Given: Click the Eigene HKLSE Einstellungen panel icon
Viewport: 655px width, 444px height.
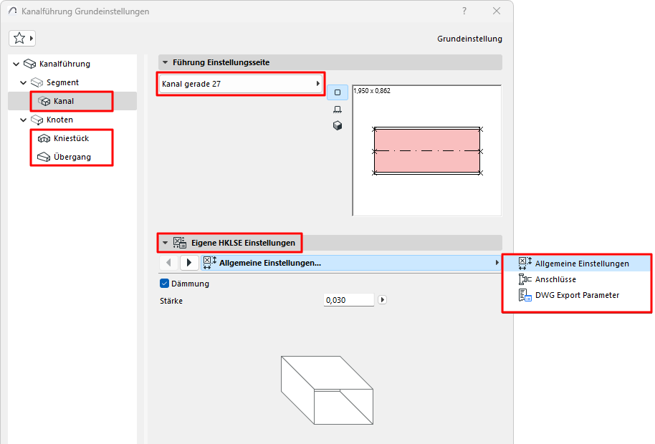Looking at the screenshot, I should [180, 243].
